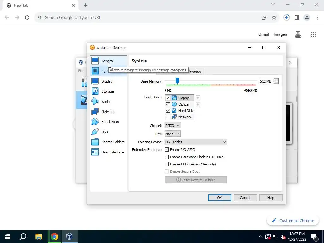
Task: Cancel the settings dialog
Action: pyautogui.click(x=245, y=198)
